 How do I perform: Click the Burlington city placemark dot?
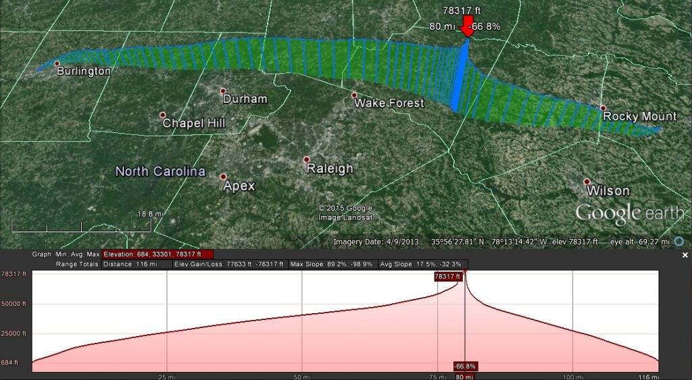[x=57, y=63]
